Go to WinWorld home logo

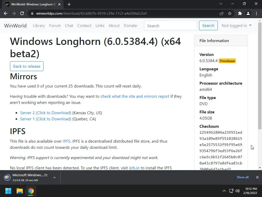click(x=15, y=26)
